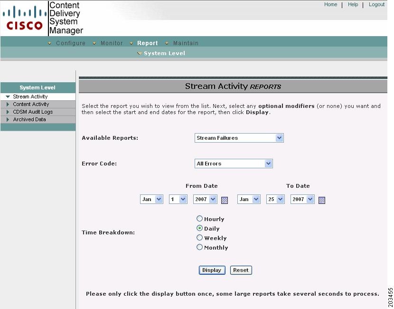Click the diamond bullet beside Configure

tap(50, 43)
